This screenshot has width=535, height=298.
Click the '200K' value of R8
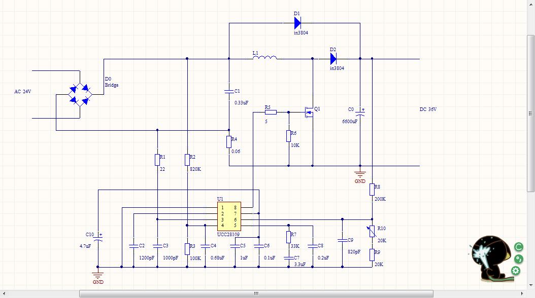tap(380, 199)
